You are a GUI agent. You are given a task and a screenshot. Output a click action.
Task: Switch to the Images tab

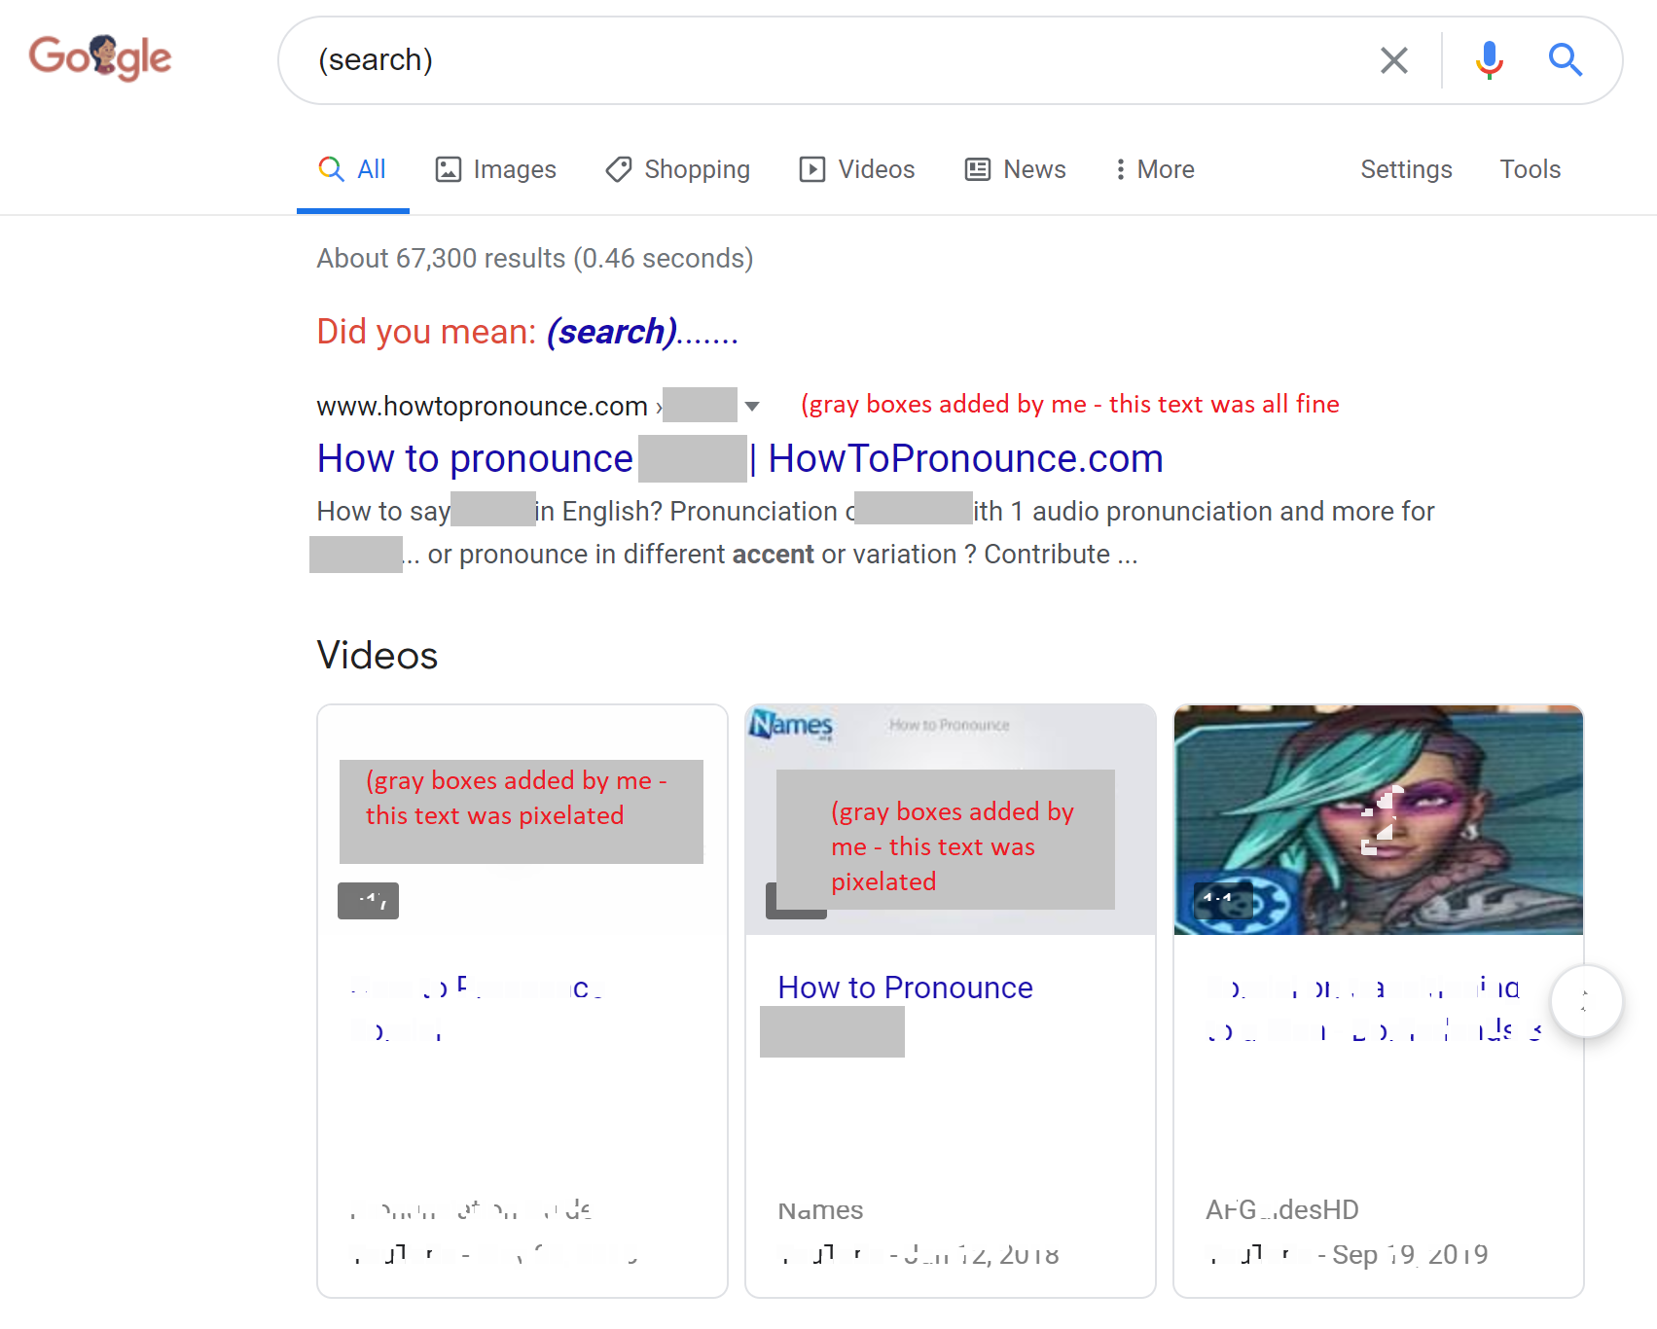click(x=495, y=168)
